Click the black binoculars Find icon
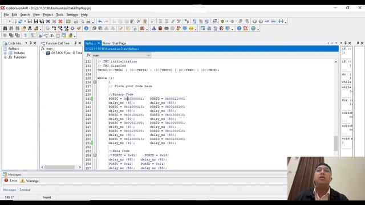The height and width of the screenshot is (205, 365). pos(5,28)
